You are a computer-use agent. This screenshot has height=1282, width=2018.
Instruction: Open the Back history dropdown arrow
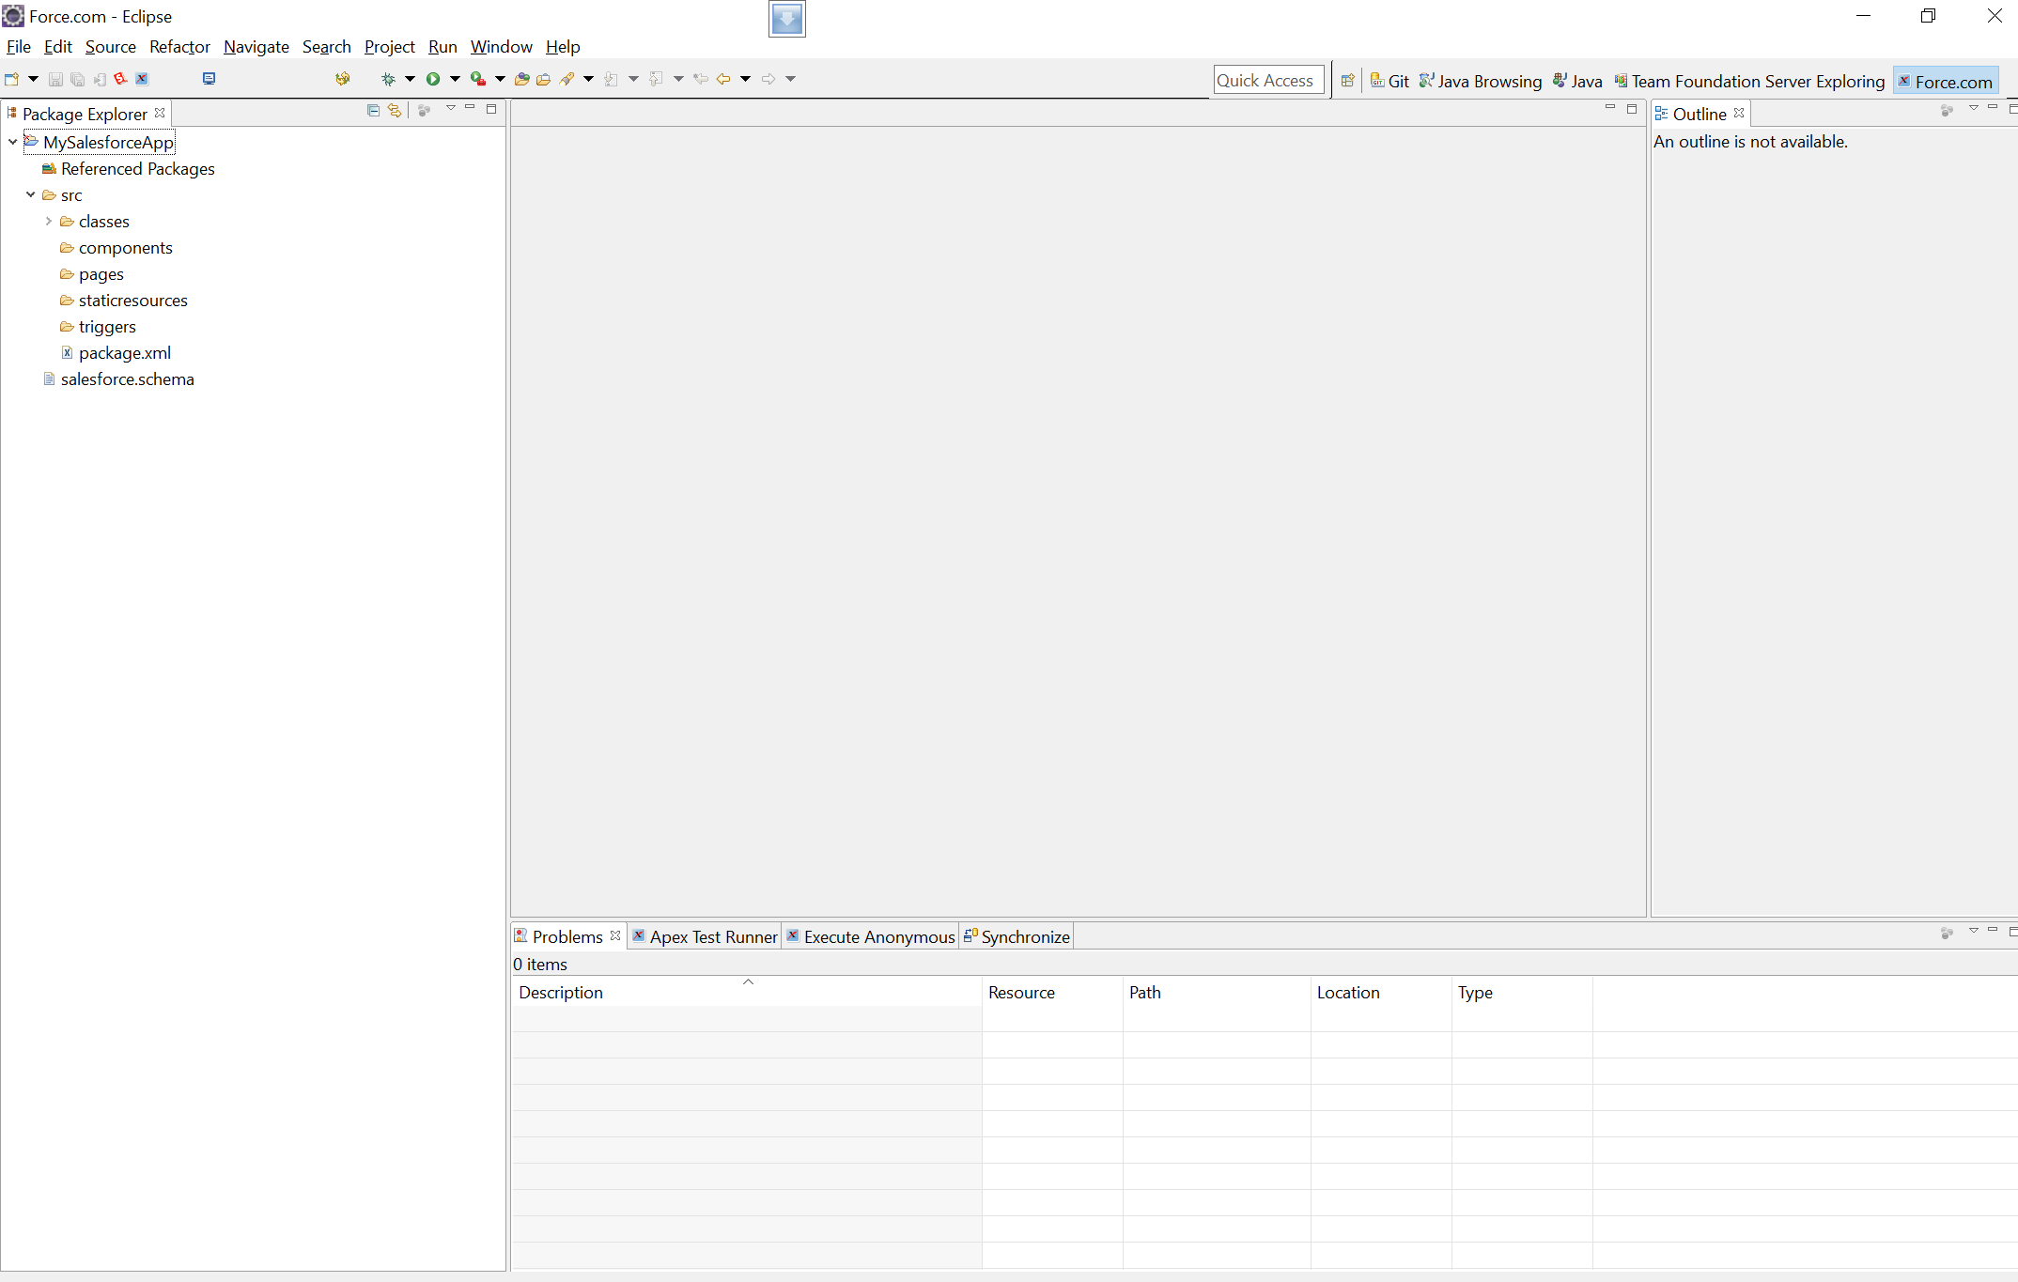[746, 79]
